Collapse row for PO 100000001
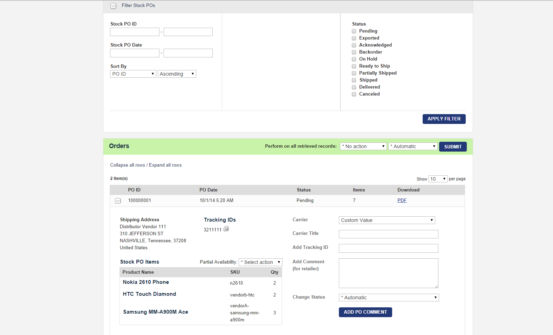This screenshot has height=335, width=553. [118, 201]
